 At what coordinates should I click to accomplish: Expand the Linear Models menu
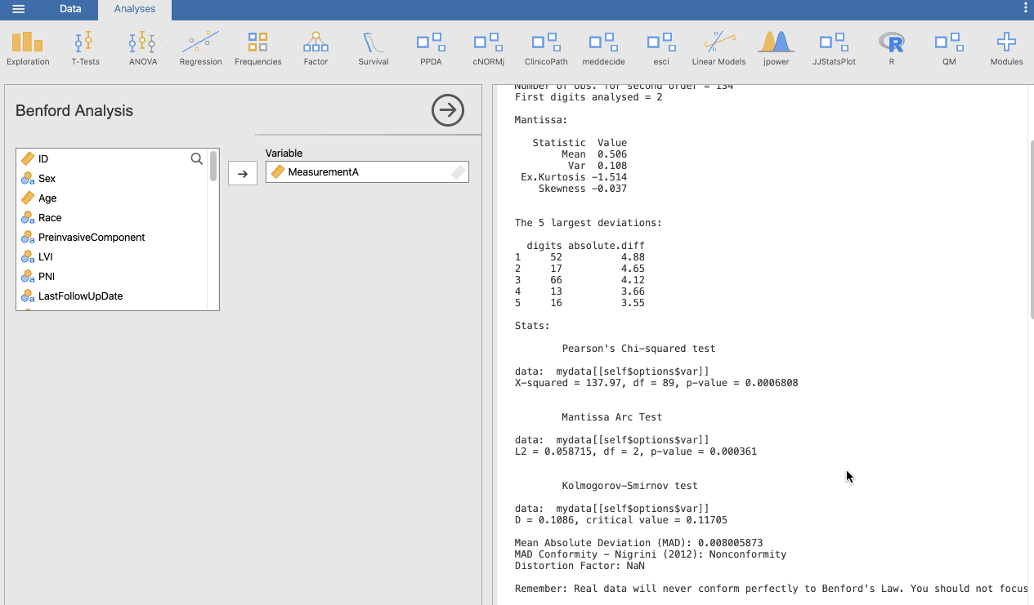pos(718,48)
